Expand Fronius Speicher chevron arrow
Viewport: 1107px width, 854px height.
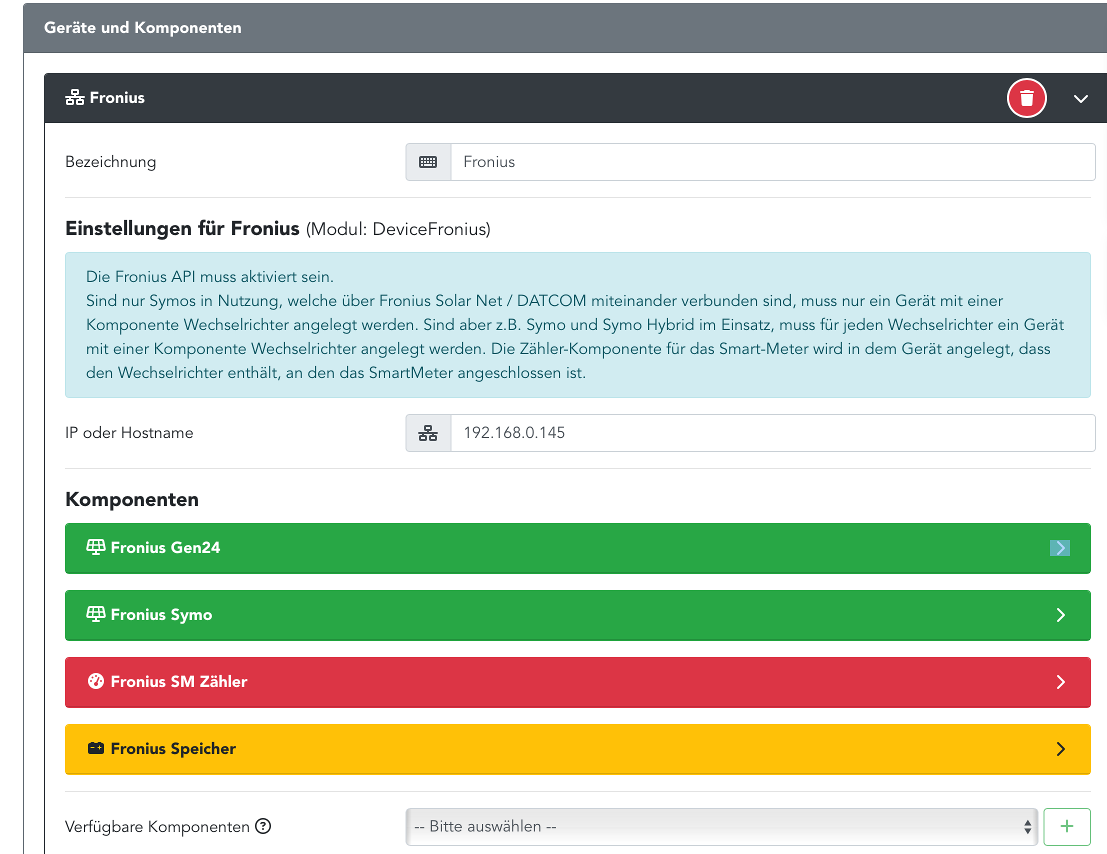tap(1060, 748)
